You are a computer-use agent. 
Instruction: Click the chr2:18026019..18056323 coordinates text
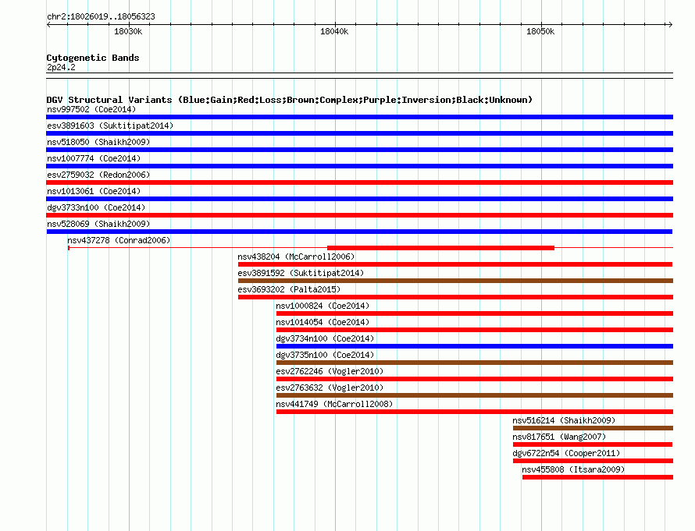[101, 17]
